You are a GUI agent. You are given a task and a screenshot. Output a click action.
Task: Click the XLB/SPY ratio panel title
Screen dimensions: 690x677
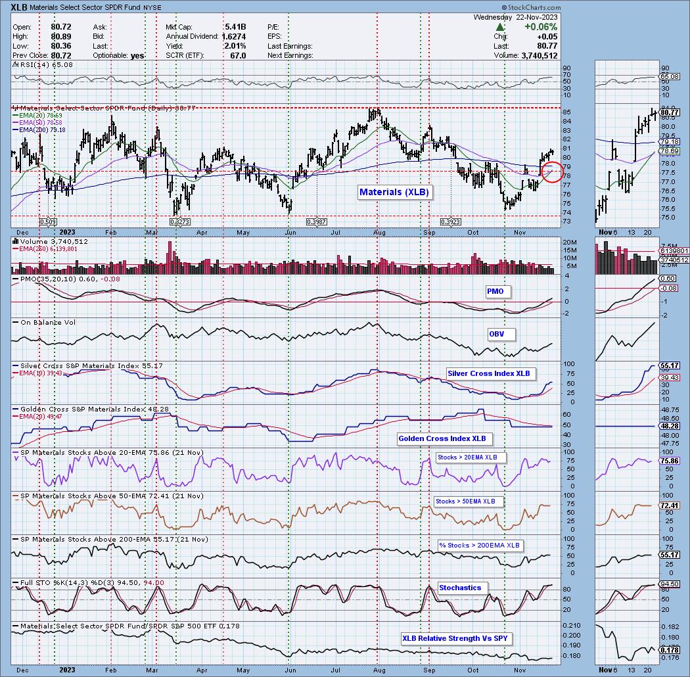point(126,626)
